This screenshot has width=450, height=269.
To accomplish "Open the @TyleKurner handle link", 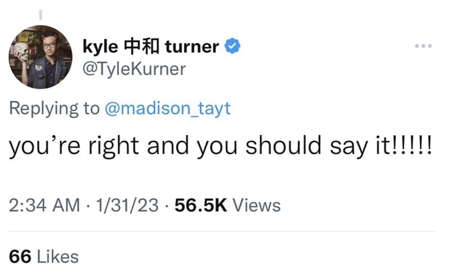I will click(x=134, y=69).
